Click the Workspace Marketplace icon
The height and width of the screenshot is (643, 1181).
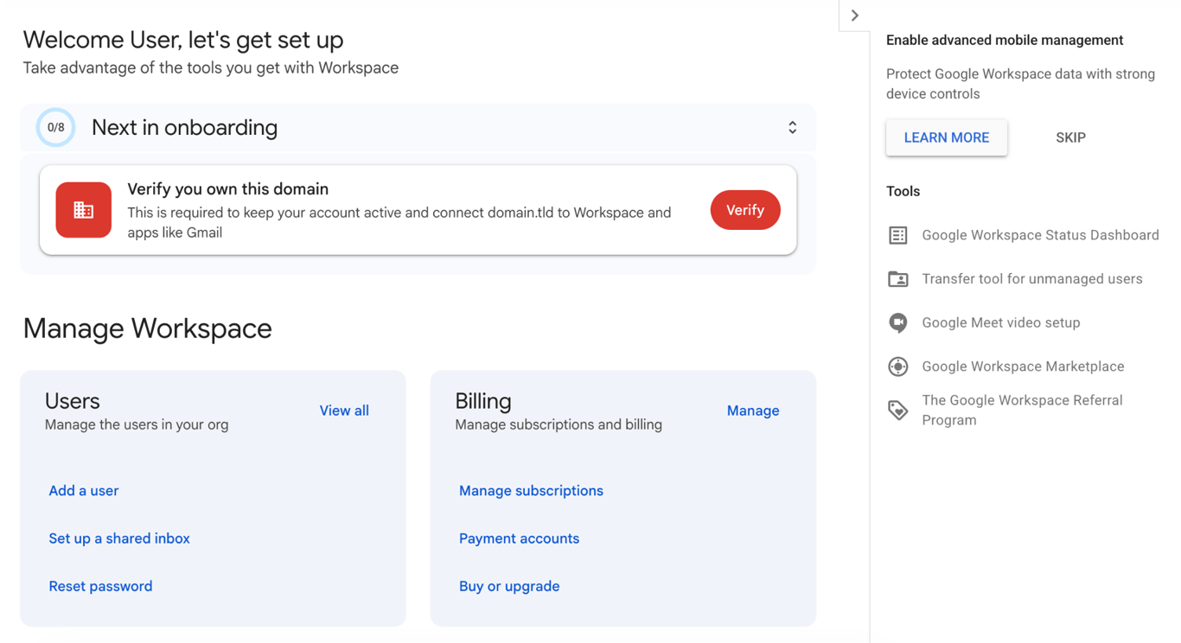click(898, 366)
